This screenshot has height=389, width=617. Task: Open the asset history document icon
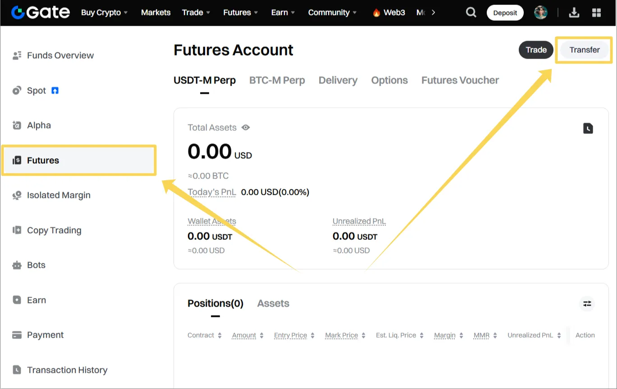(588, 128)
